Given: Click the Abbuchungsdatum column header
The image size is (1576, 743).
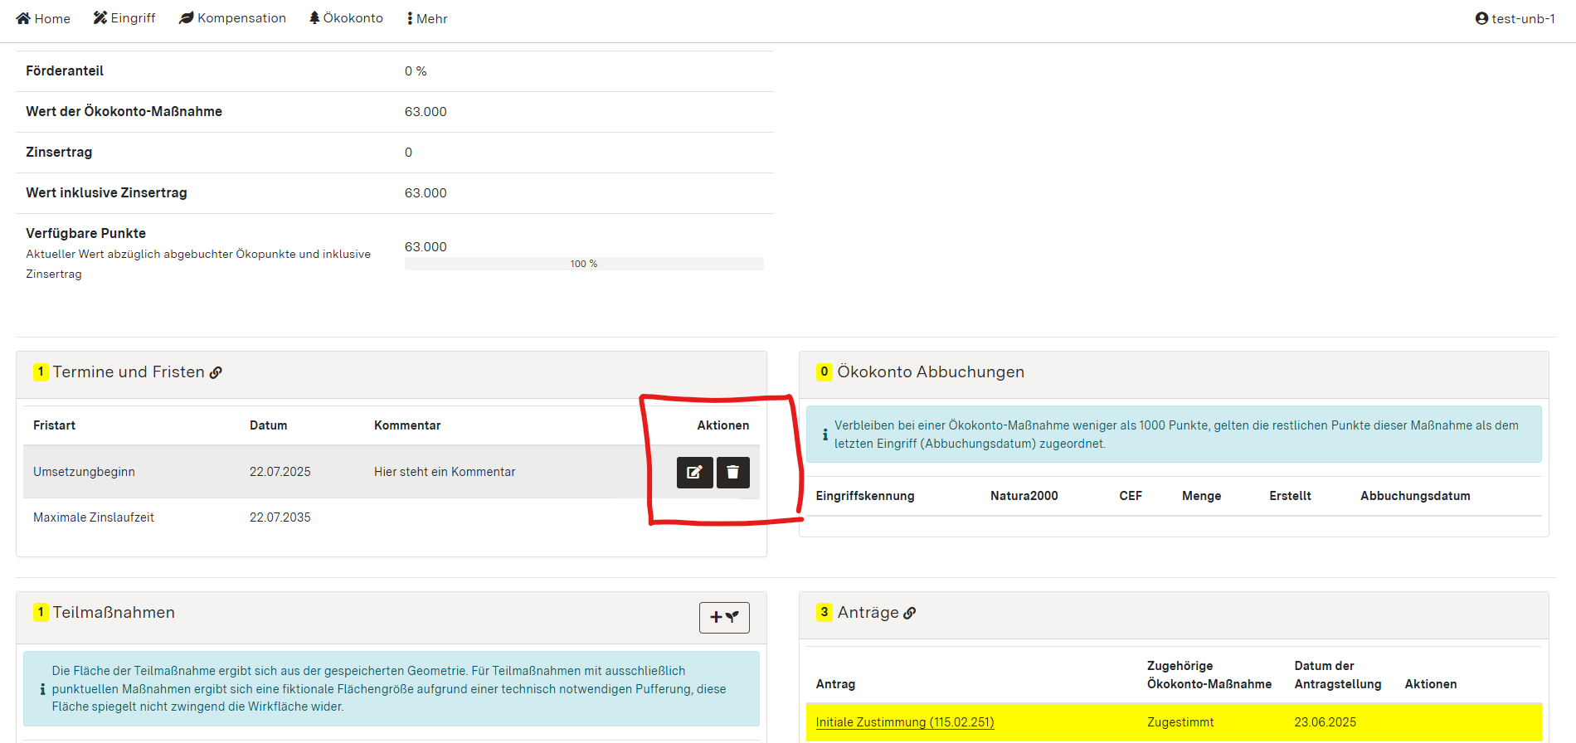Looking at the screenshot, I should pos(1414,496).
